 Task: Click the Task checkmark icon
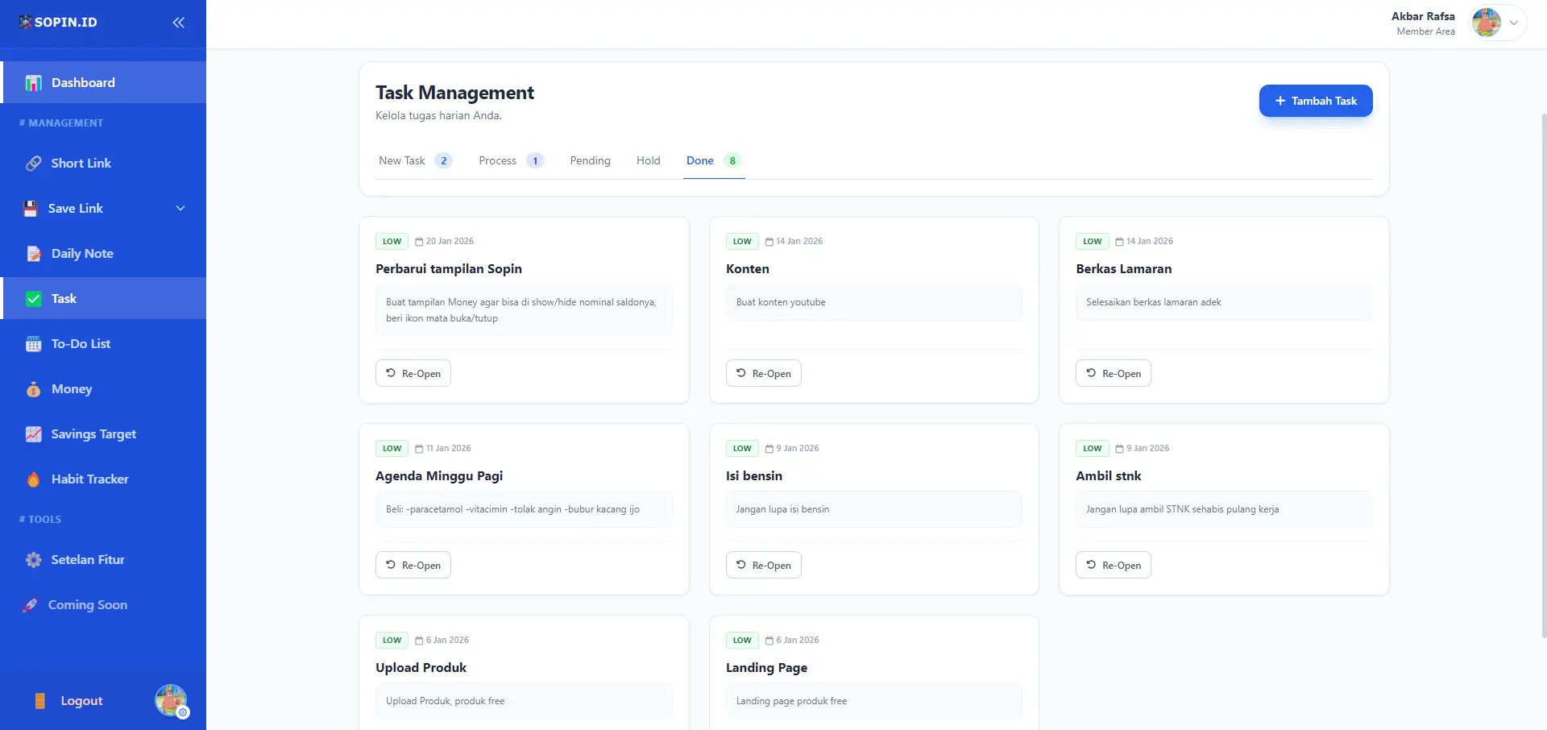[x=34, y=299]
